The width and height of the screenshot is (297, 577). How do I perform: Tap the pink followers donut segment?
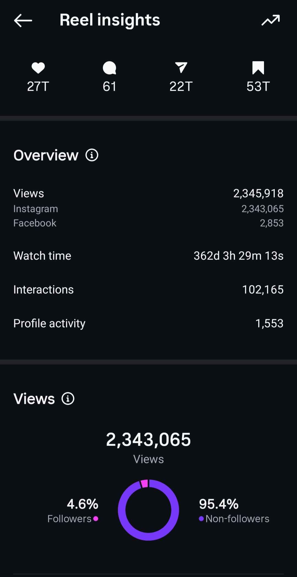pos(144,484)
